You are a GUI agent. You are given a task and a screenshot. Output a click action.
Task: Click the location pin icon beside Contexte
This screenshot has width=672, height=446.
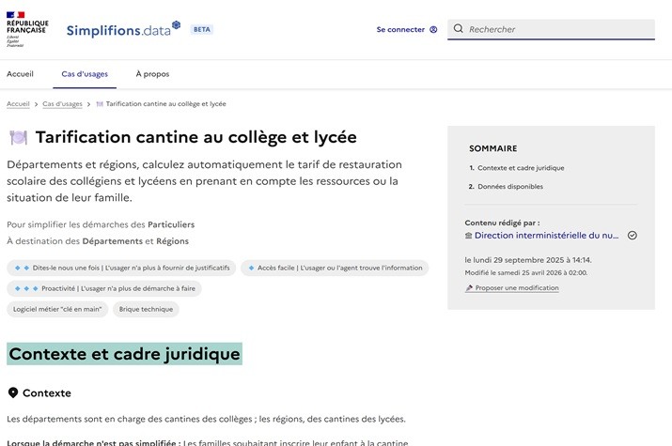pyautogui.click(x=13, y=392)
